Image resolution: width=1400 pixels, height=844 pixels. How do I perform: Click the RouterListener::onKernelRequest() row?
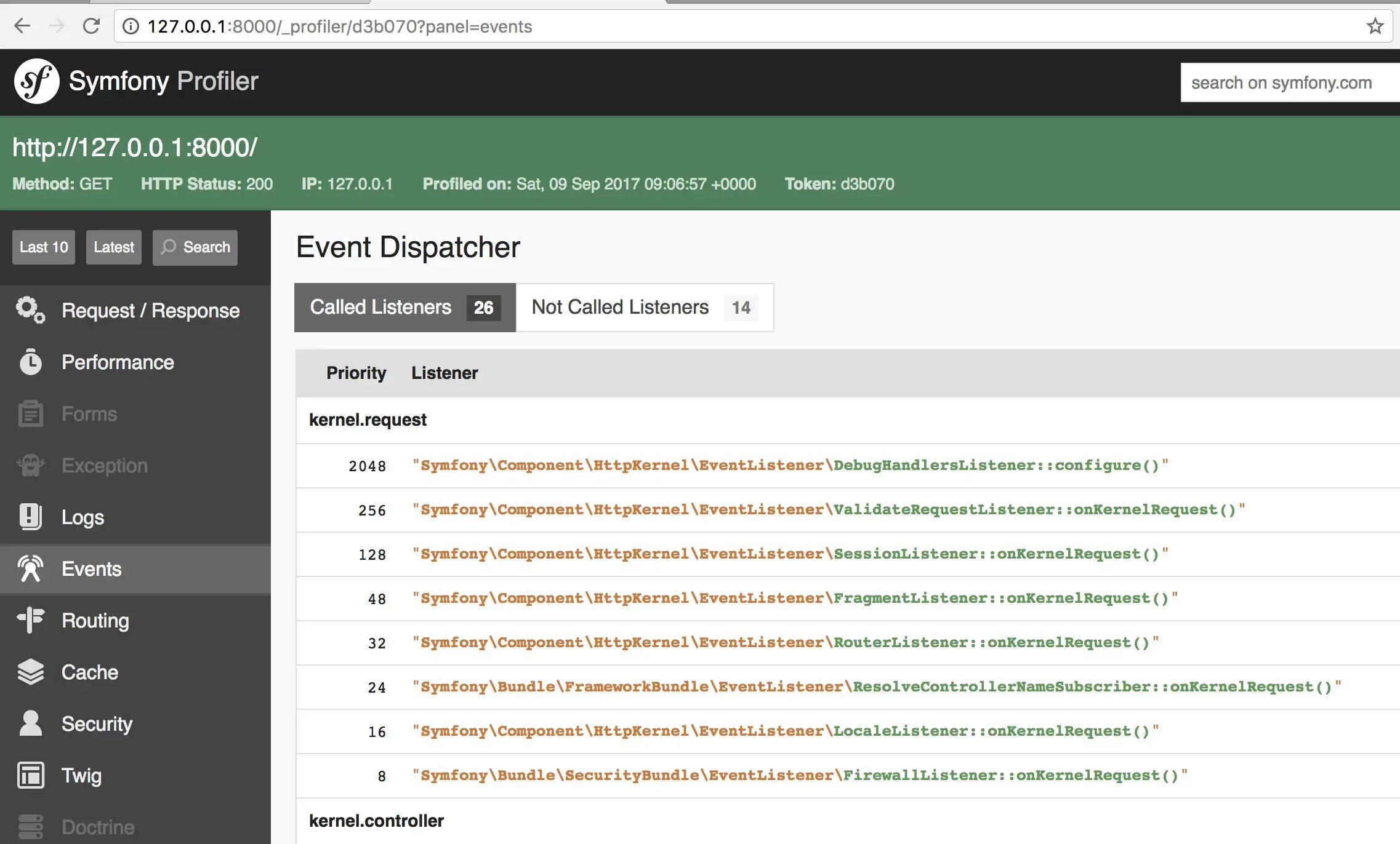[848, 643]
